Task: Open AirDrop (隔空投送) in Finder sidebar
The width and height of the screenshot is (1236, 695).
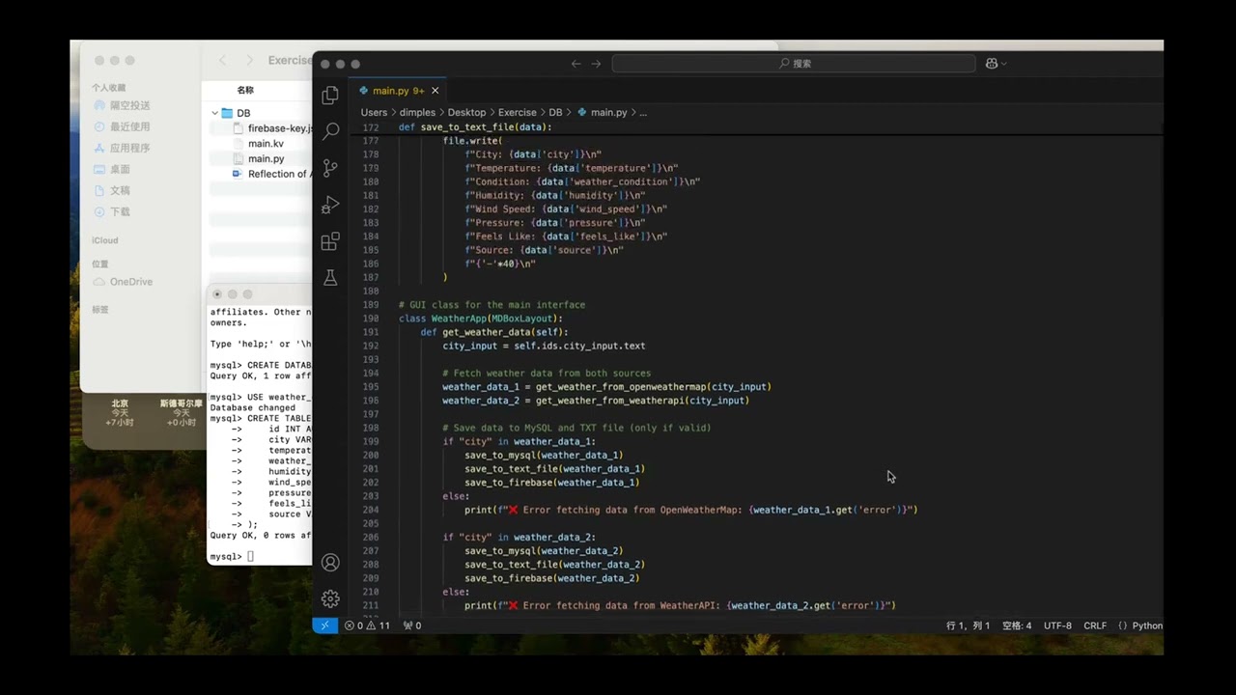Action: pos(122,105)
